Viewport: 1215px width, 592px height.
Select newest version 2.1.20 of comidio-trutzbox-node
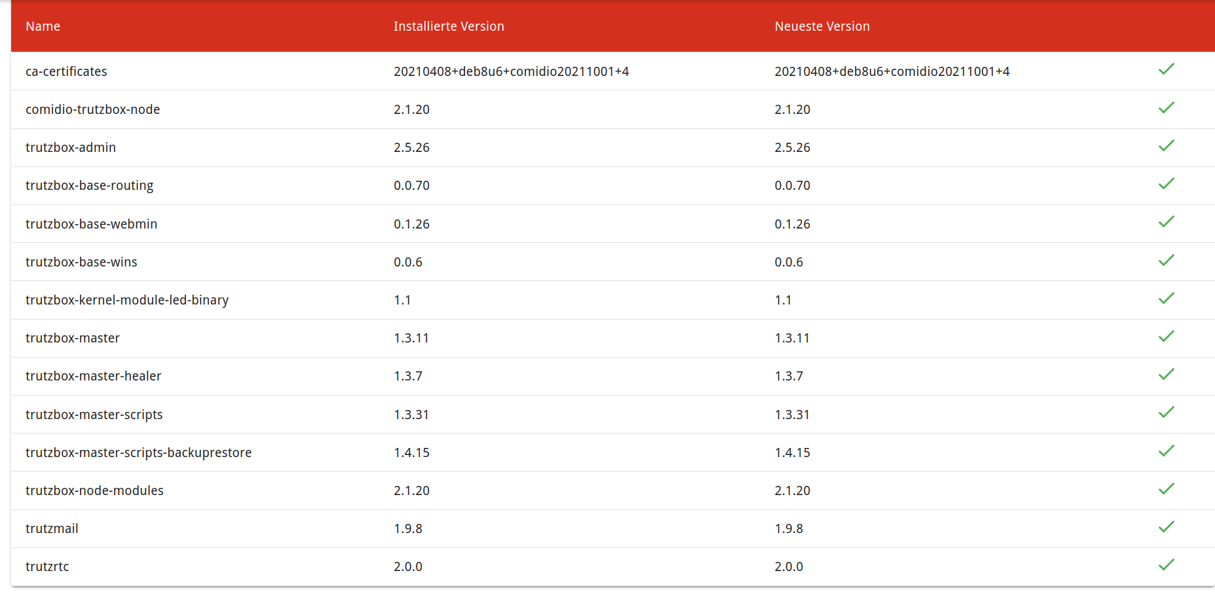(x=793, y=109)
